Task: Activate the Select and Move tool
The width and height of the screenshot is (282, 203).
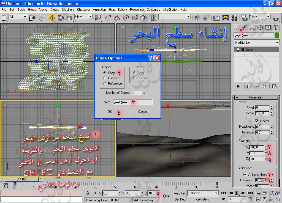Action: pos(52,18)
